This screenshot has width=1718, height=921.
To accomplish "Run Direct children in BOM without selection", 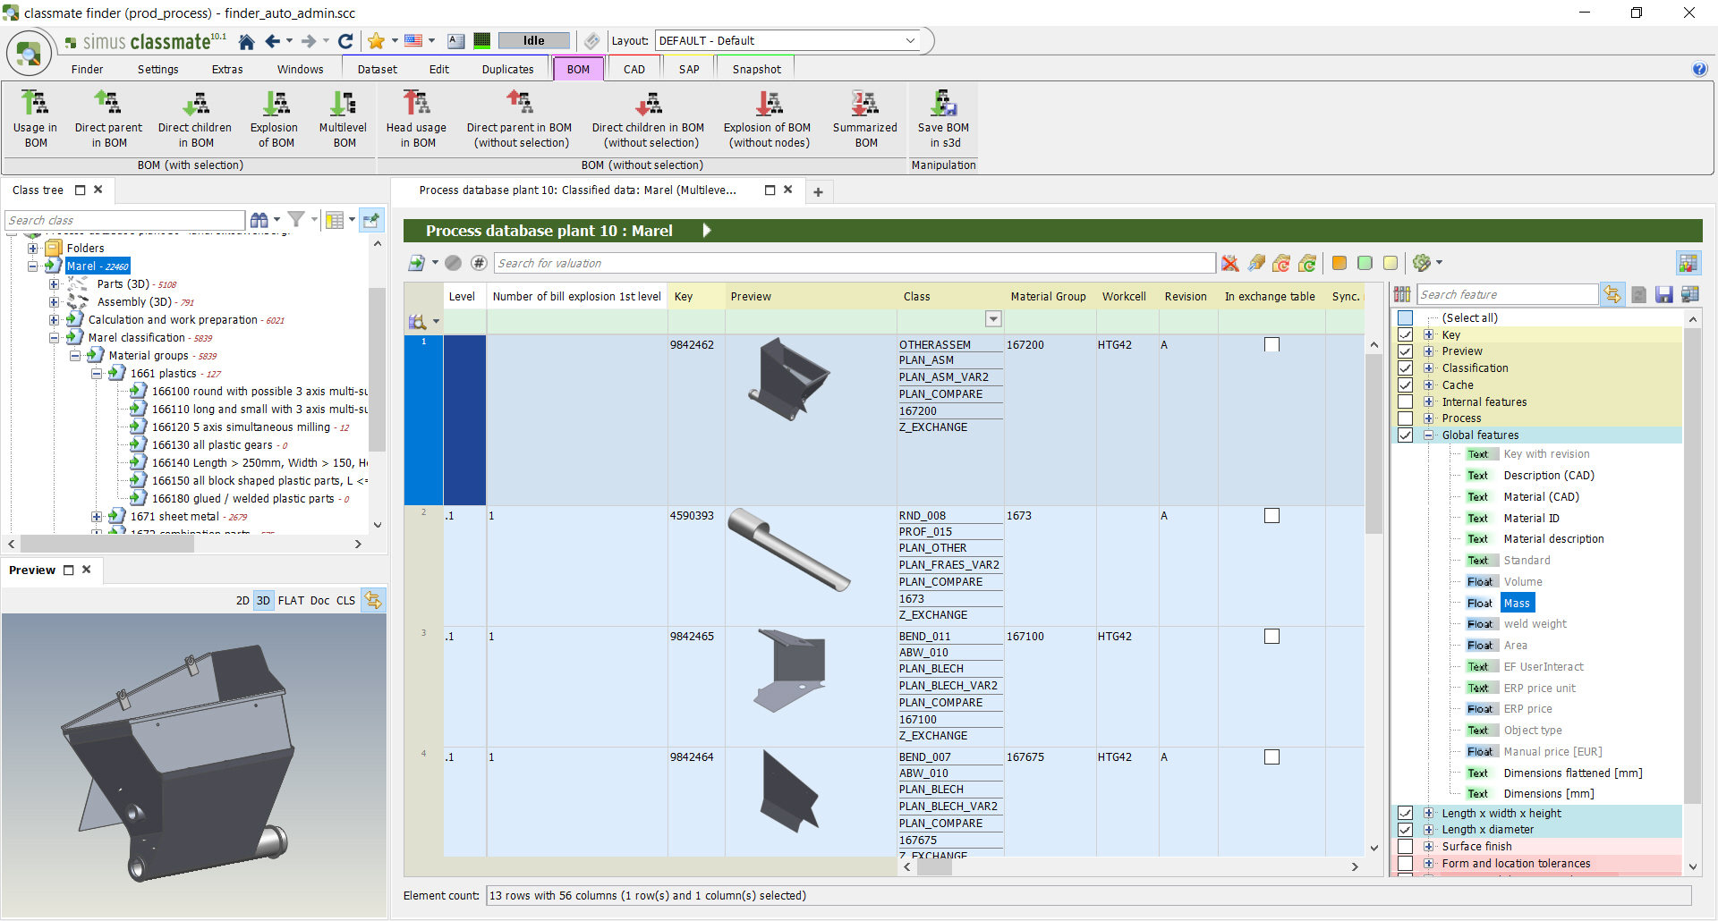I will point(649,119).
